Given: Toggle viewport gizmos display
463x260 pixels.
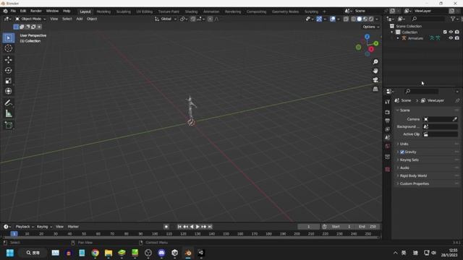Looking at the screenshot, I should 319,19.
